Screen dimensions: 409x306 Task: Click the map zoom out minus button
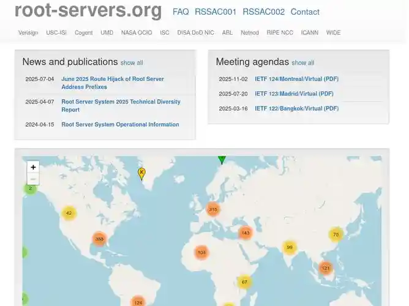(33, 179)
